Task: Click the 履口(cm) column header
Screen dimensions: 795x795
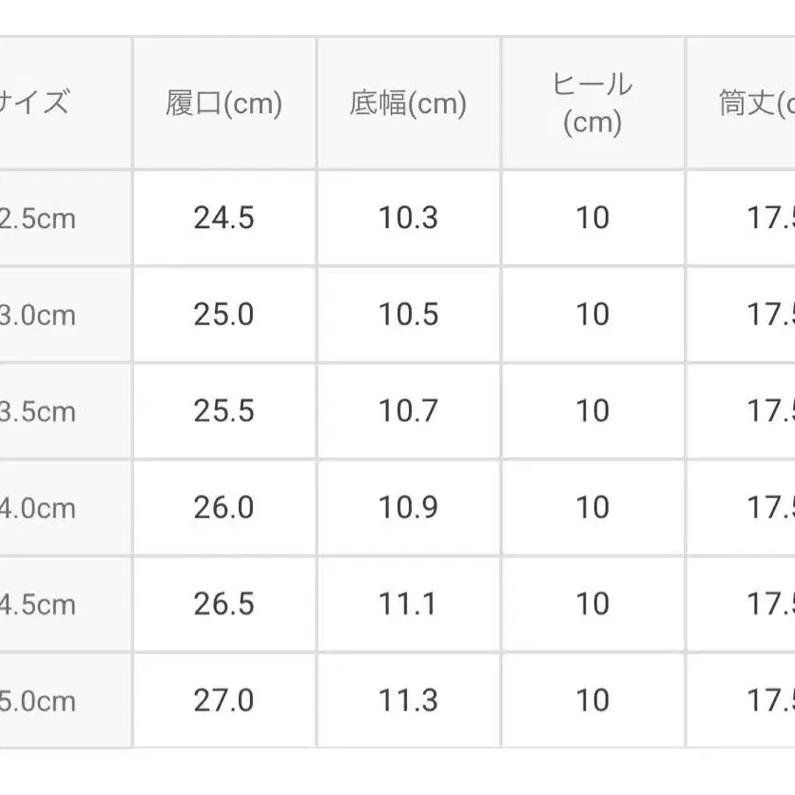Action: coord(224,104)
